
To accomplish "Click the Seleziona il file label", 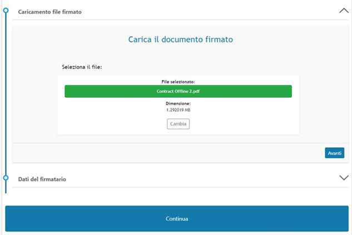I will (x=82, y=67).
